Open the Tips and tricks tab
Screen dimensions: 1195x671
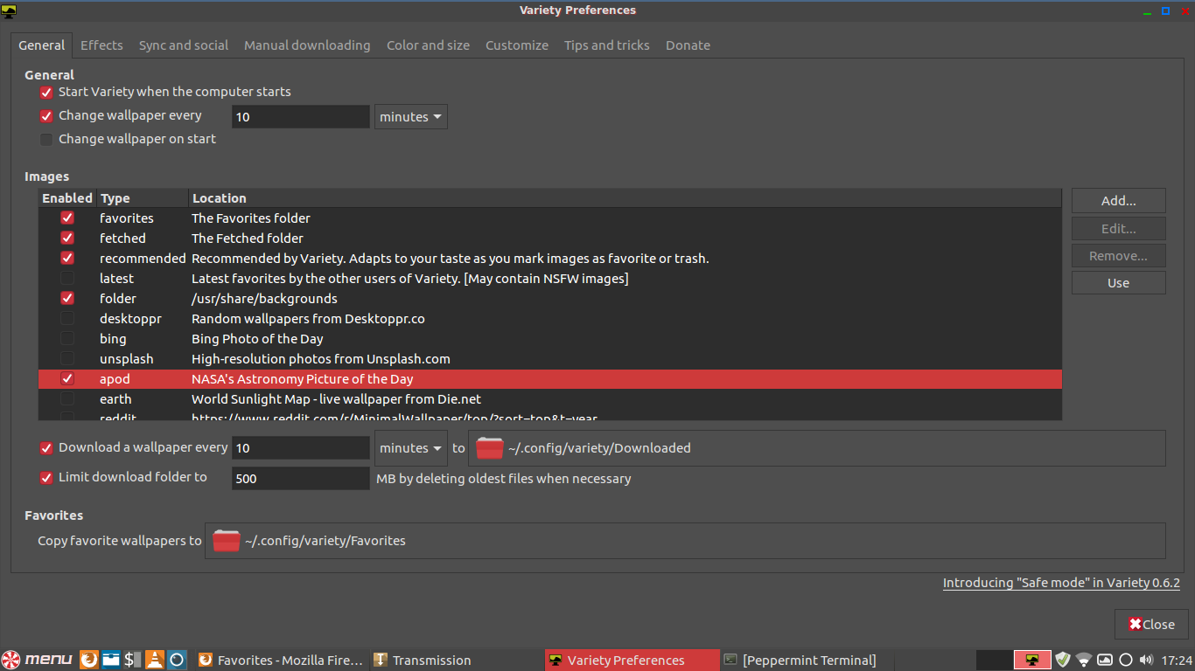(607, 45)
